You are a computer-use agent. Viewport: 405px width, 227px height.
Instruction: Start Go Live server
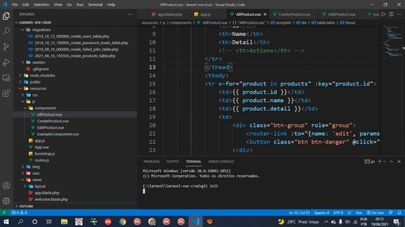[375, 212]
